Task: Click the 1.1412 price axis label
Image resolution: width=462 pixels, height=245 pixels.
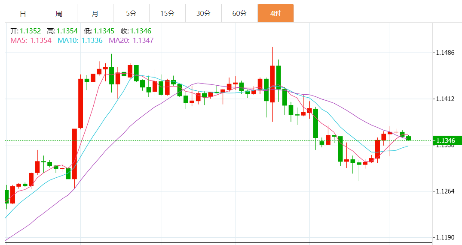Action: [x=445, y=99]
